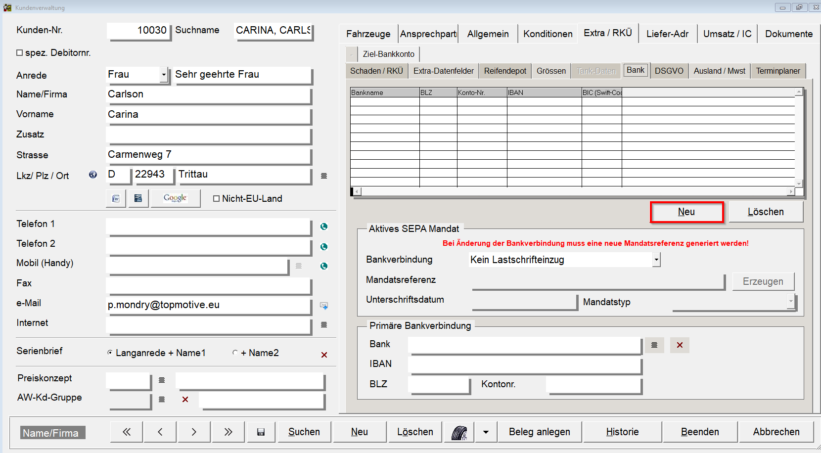
Task: Select the + Name2 radio option
Action: 235,353
